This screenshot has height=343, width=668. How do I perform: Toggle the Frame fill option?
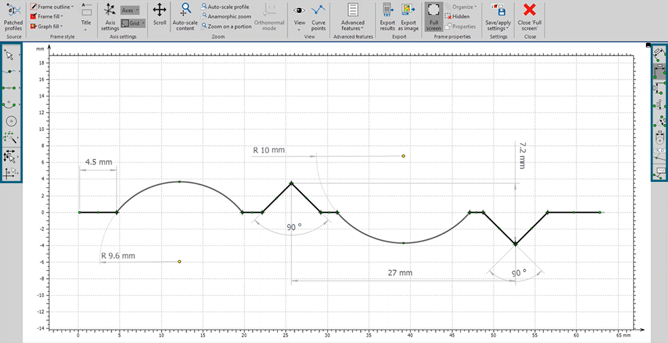coord(45,16)
